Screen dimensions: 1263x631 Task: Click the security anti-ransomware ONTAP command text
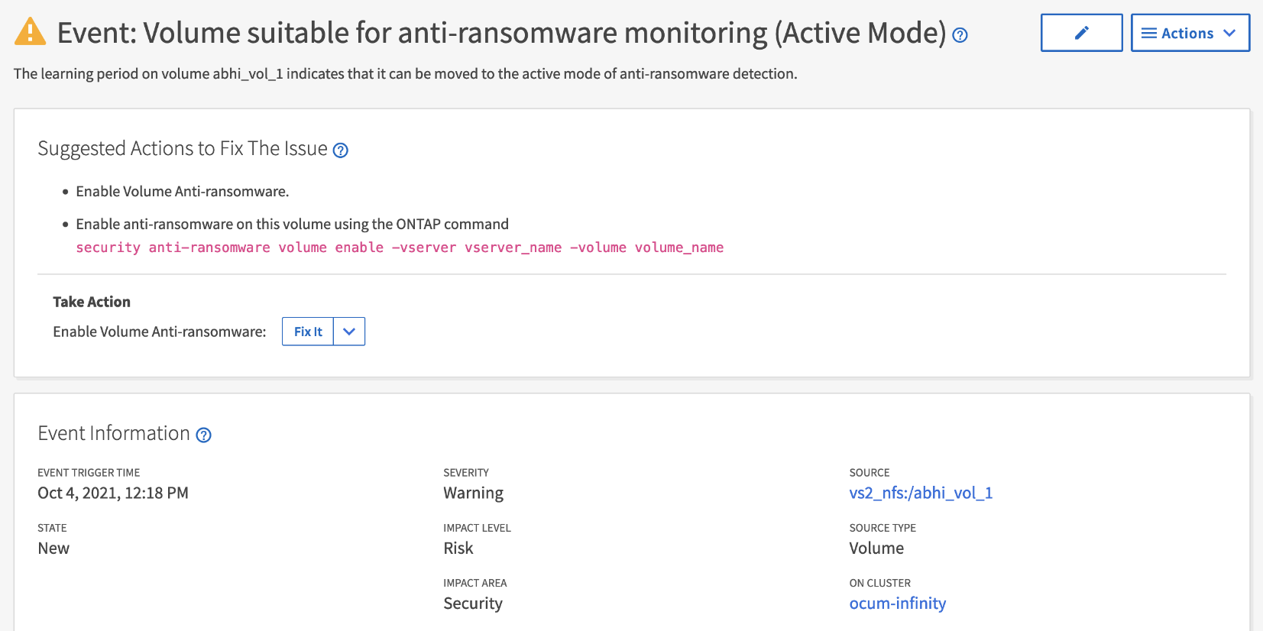point(400,248)
